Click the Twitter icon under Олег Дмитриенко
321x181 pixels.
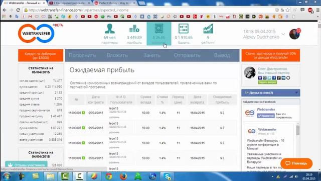pyautogui.click(x=269, y=78)
